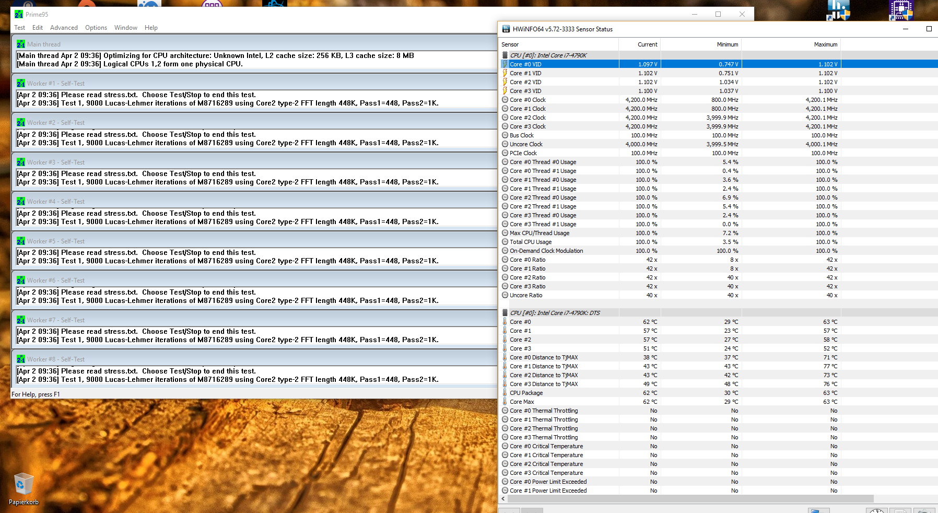938x513 pixels.
Task: Click the thermometer icon next to CPU Package
Action: click(x=505, y=392)
